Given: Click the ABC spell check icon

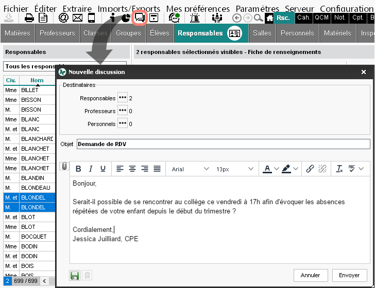Looking at the screenshot, I should coord(351,168).
